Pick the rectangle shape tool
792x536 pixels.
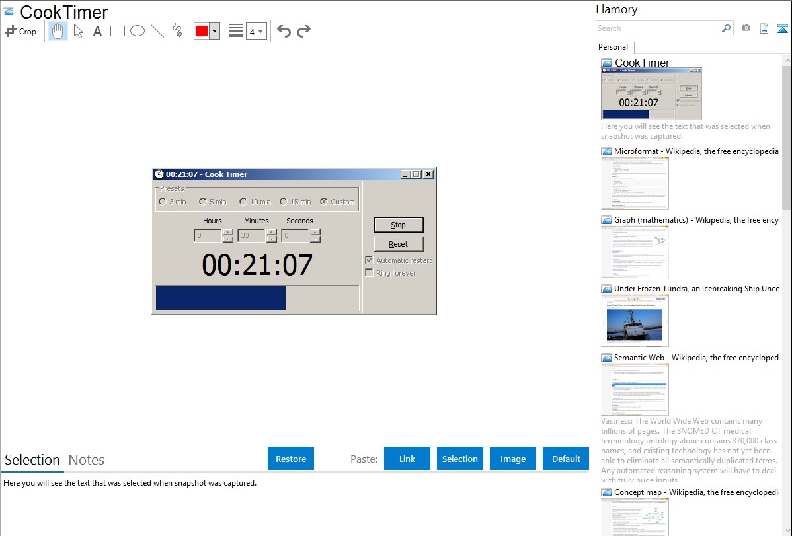[118, 31]
